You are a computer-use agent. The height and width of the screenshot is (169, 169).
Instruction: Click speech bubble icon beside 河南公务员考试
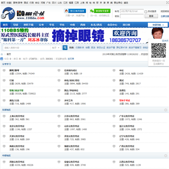(x=4, y=162)
